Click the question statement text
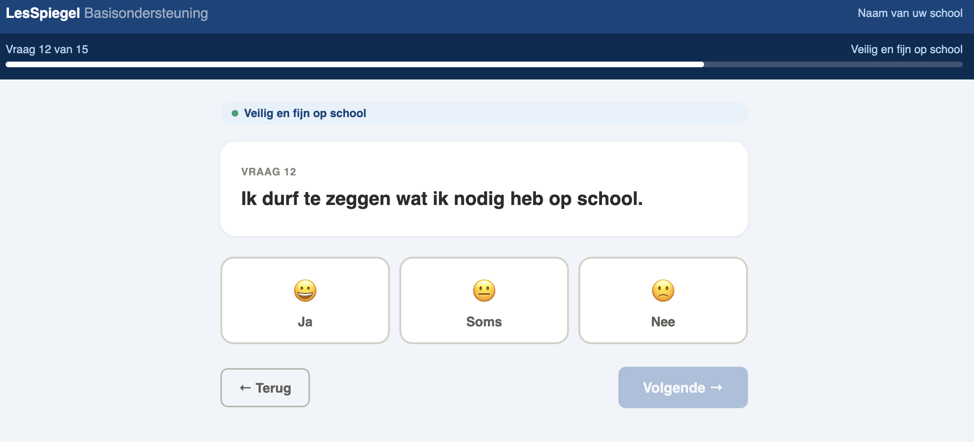 pos(442,198)
